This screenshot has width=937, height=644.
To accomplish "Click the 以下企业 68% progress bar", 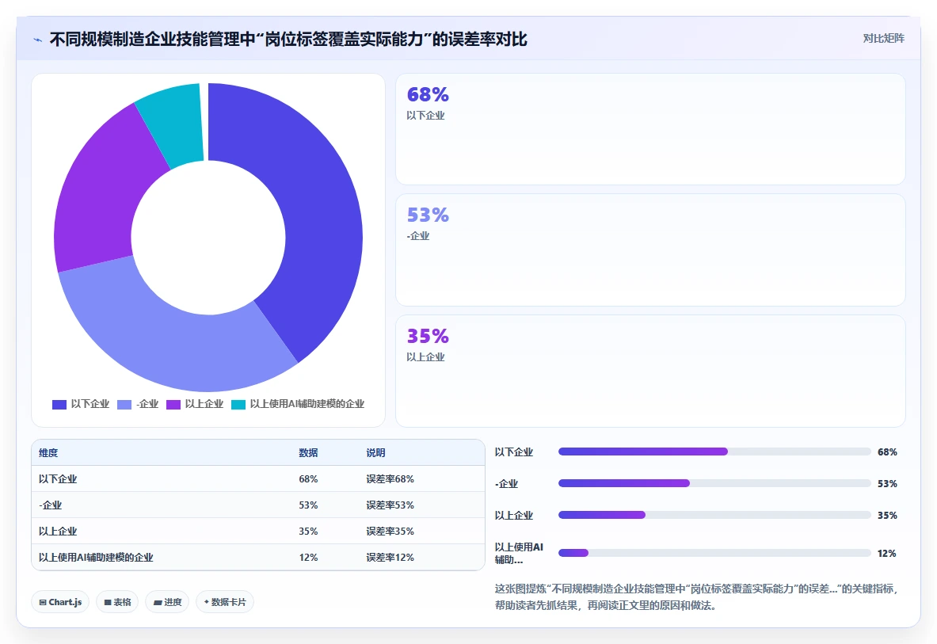I will point(714,452).
